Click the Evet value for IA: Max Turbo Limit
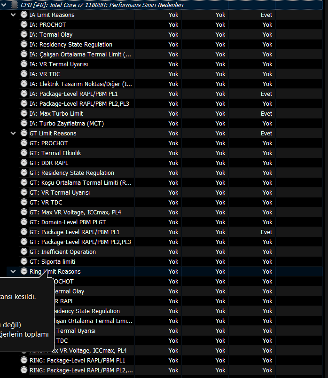328x378 pixels. (266, 114)
